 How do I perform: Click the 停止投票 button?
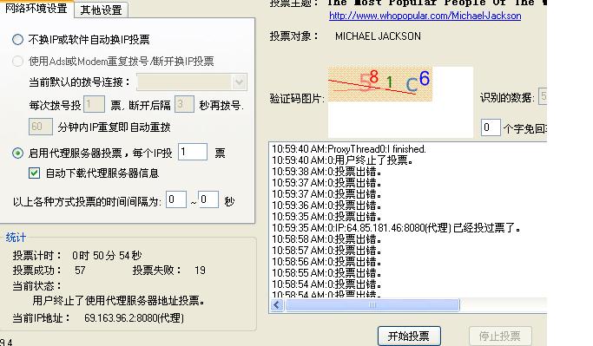click(x=500, y=336)
